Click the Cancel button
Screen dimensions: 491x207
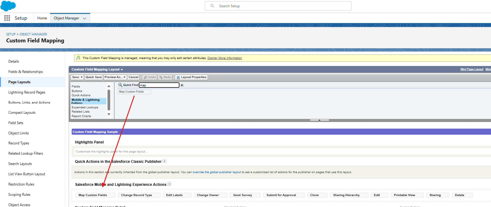click(133, 77)
